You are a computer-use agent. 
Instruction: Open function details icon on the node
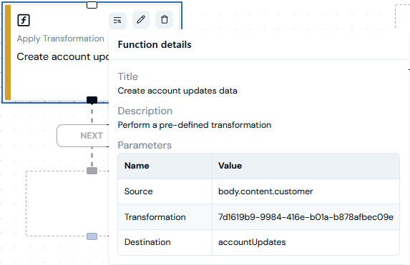tap(117, 20)
